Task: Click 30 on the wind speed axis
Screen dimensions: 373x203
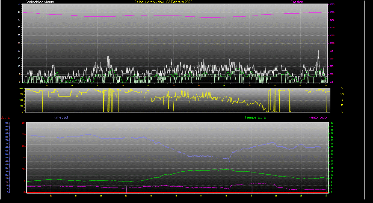Action: pyautogui.click(x=19, y=35)
